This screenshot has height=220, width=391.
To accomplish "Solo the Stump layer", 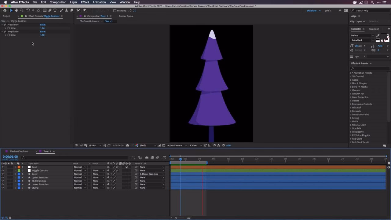I will pyautogui.click(x=9, y=188).
